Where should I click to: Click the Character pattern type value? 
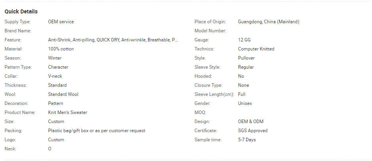click(58, 67)
